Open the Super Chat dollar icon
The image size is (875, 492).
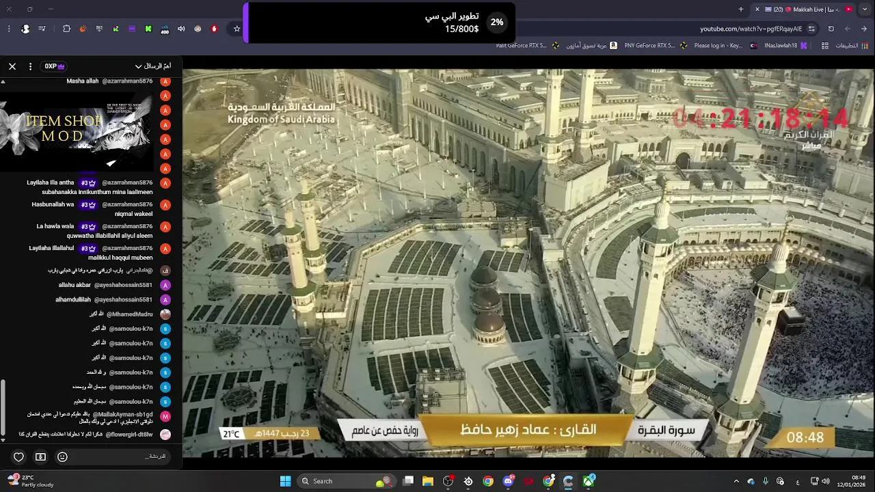click(x=40, y=456)
